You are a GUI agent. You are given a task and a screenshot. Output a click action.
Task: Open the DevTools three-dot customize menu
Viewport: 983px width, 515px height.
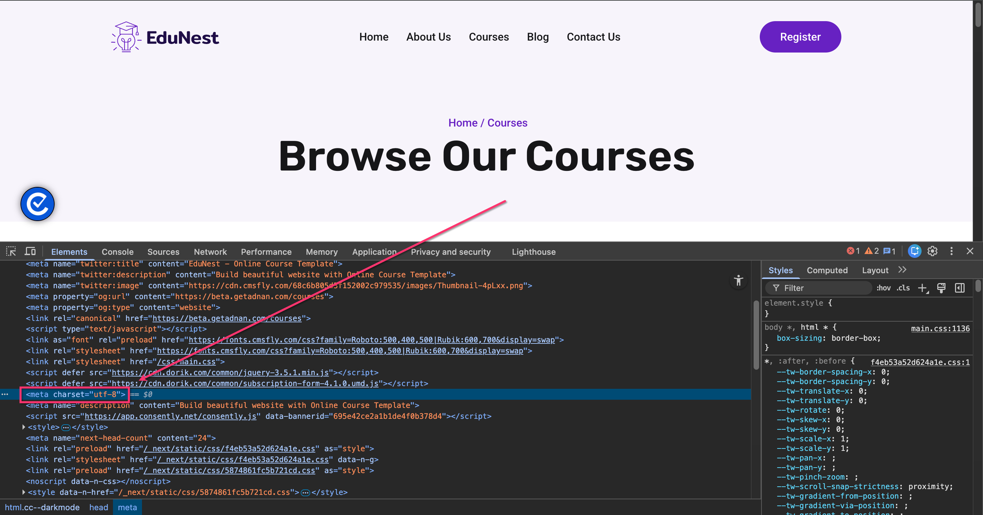tap(951, 251)
